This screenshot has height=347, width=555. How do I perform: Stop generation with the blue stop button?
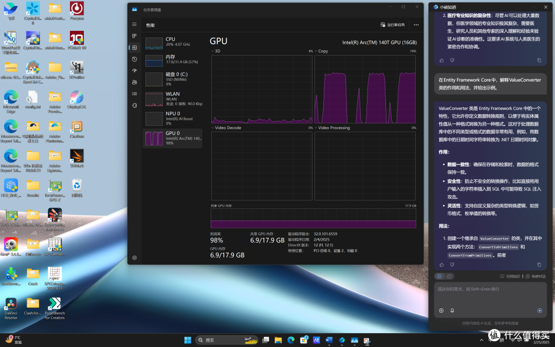pyautogui.click(x=540, y=311)
